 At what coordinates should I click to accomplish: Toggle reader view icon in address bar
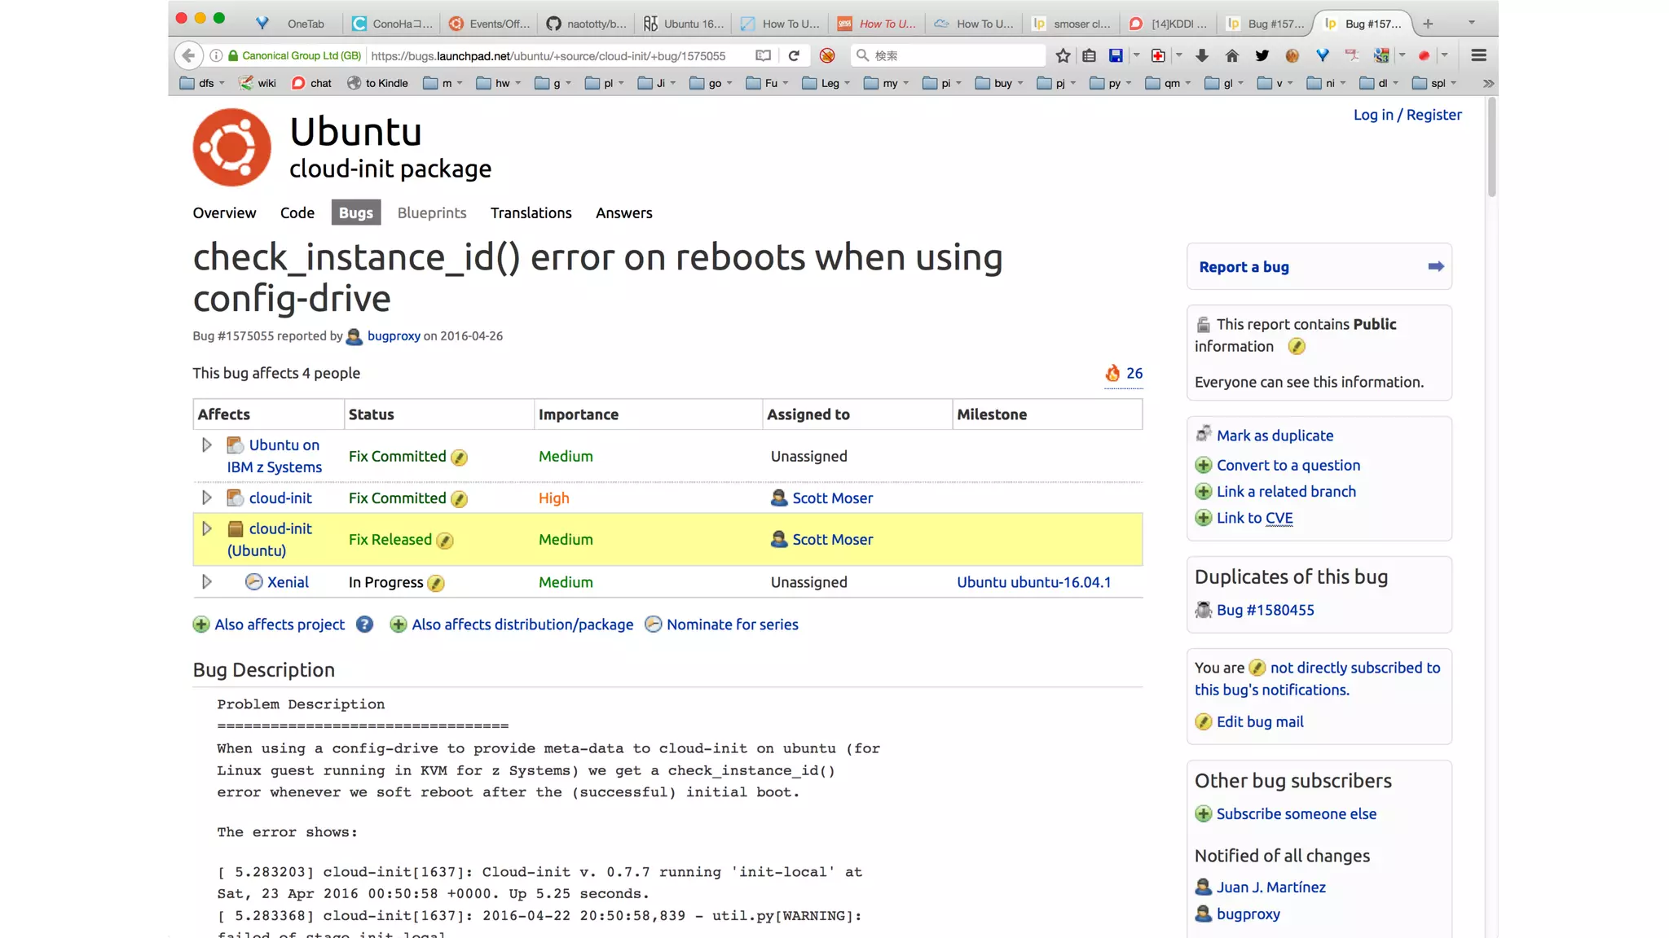763,55
